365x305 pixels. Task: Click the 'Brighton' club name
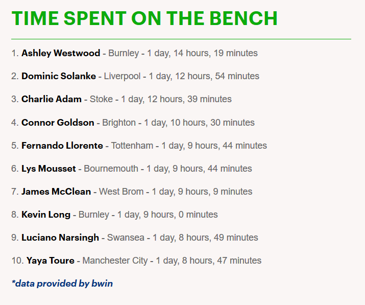(x=119, y=123)
